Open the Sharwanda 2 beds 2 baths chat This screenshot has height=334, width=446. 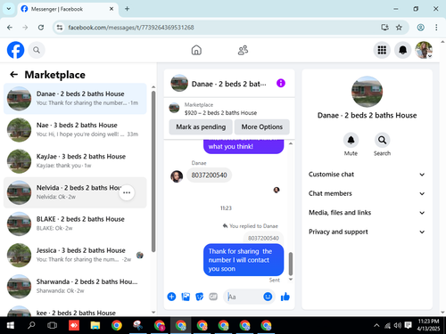pyautogui.click(x=75, y=286)
